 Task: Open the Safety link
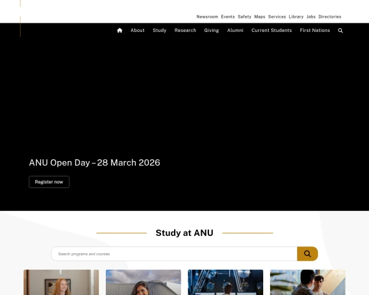pos(245,17)
